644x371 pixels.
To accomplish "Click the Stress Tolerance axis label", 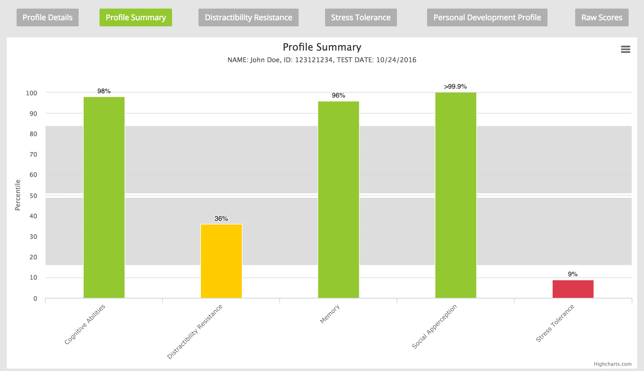I will click(555, 323).
